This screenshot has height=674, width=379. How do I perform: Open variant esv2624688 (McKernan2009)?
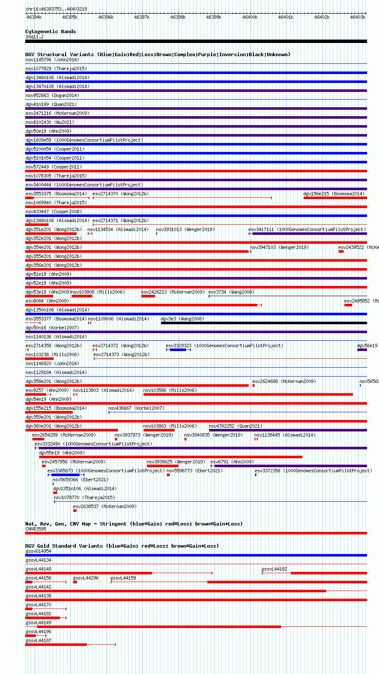point(284,381)
